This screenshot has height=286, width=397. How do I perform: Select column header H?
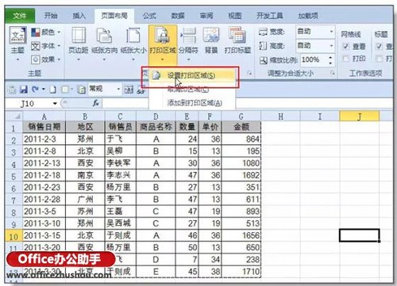[280, 116]
